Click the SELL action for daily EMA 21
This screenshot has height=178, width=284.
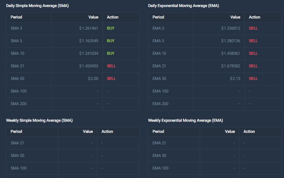pos(253,66)
